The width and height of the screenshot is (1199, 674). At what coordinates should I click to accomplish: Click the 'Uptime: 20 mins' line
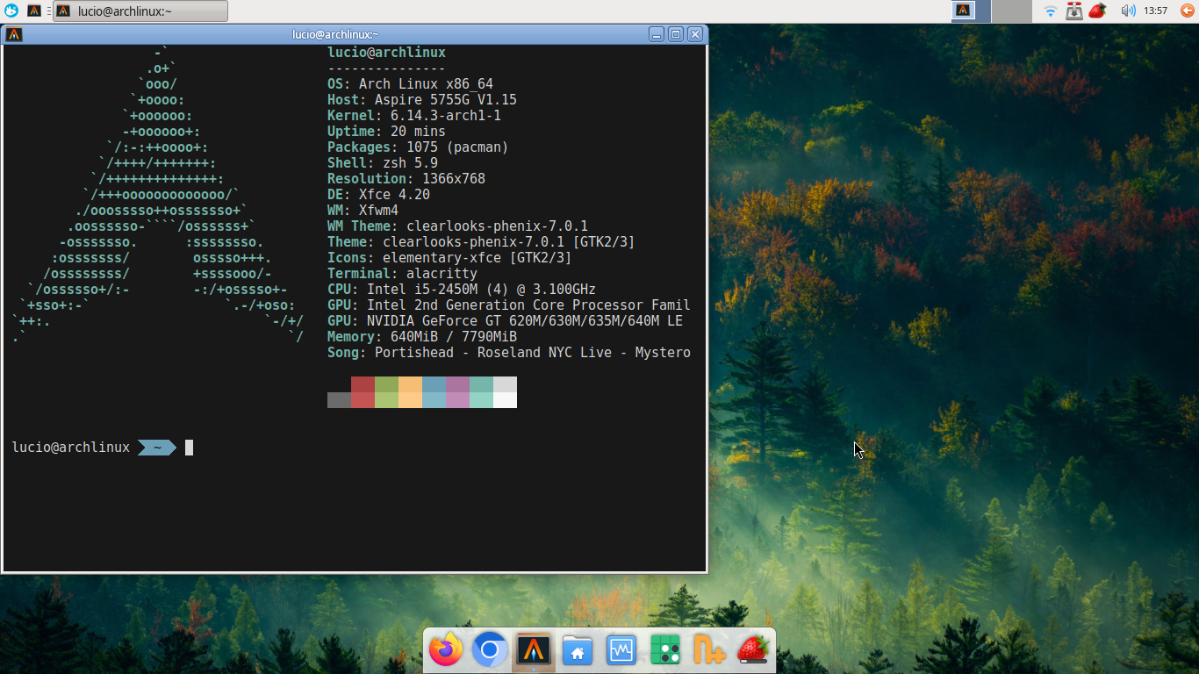tap(386, 132)
